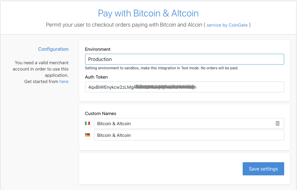This screenshot has width=297, height=190.
Task: Click the Pay with Bitcoin & Altcoin title
Action: (x=148, y=13)
